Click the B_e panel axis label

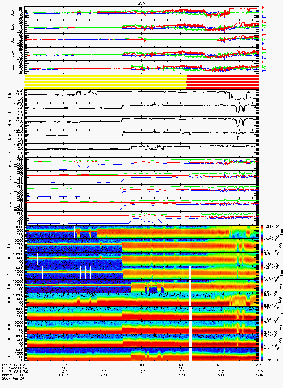[12, 54]
